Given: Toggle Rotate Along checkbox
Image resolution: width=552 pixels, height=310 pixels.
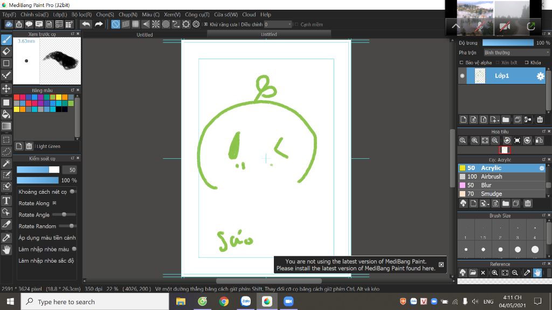Looking at the screenshot, I should point(54,203).
